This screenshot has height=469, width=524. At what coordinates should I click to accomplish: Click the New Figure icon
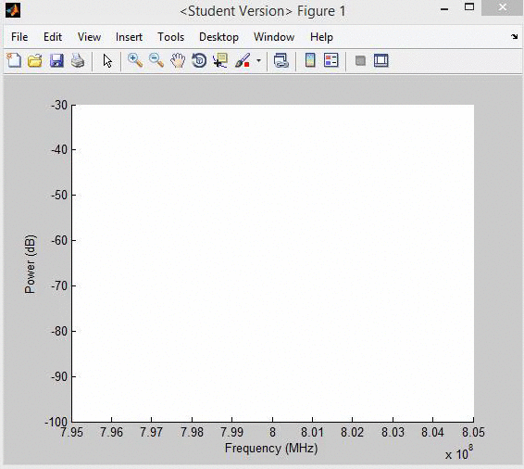pyautogui.click(x=14, y=60)
